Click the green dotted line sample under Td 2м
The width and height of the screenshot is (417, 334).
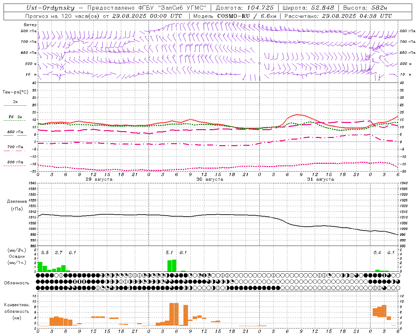tap(14, 121)
